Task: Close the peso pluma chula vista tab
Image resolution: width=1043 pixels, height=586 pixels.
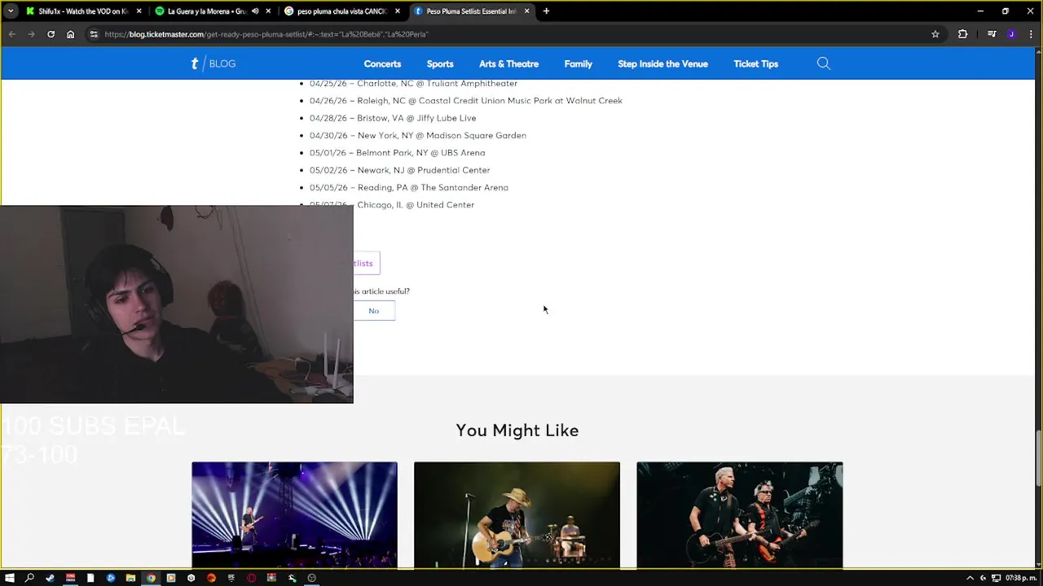Action: (x=398, y=11)
